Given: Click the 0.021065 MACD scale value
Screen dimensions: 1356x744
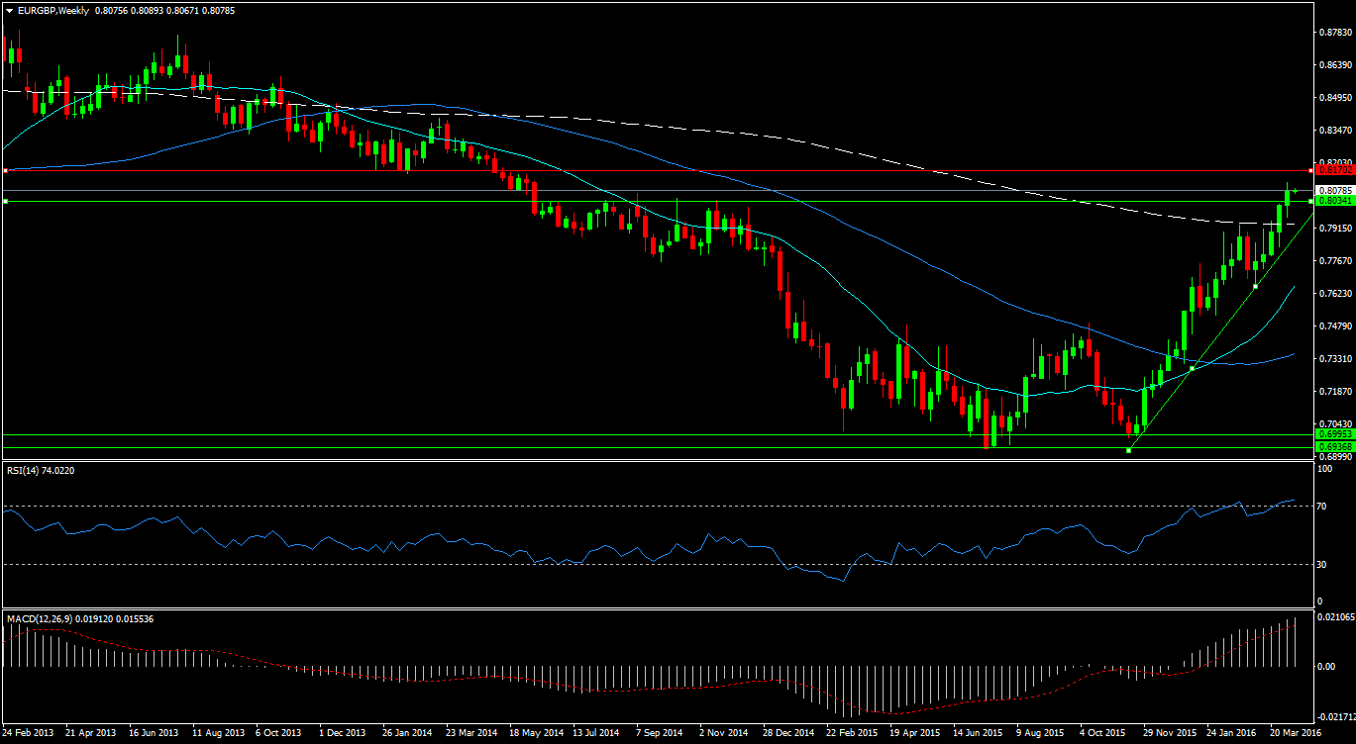Looking at the screenshot, I should coord(1332,617).
